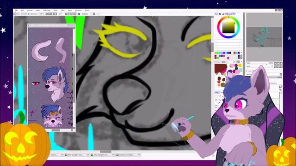Click the Undo arrow in the toolbar
Image resolution: width=296 pixels, height=166 pixels.
[15, 14]
